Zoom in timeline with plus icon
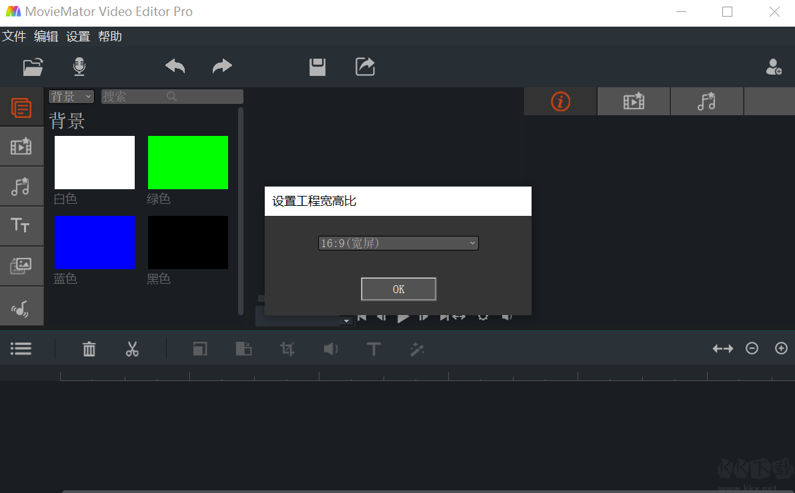The image size is (795, 493). [x=781, y=348]
